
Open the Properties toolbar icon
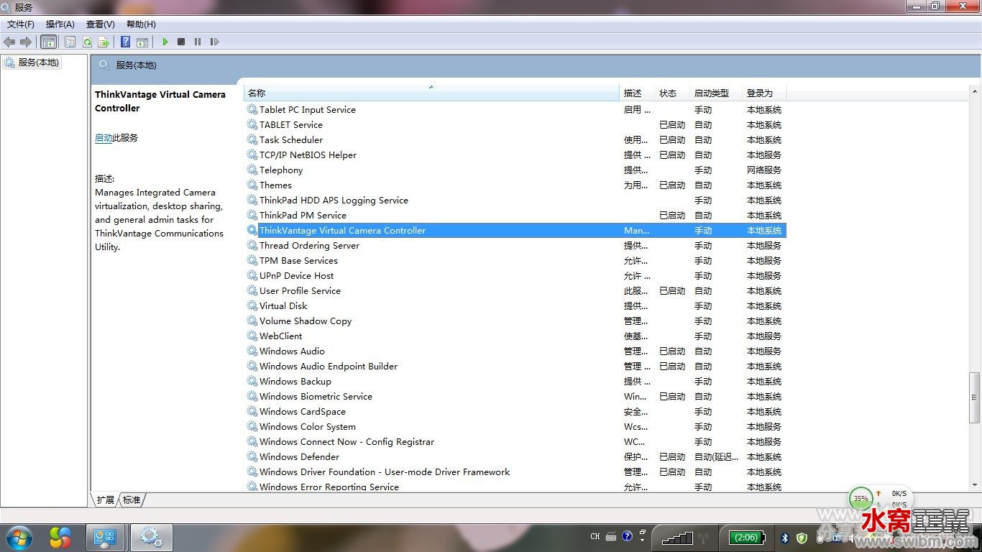70,42
